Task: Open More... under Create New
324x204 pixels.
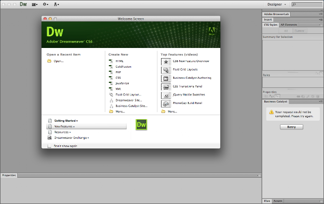Action: [120, 112]
